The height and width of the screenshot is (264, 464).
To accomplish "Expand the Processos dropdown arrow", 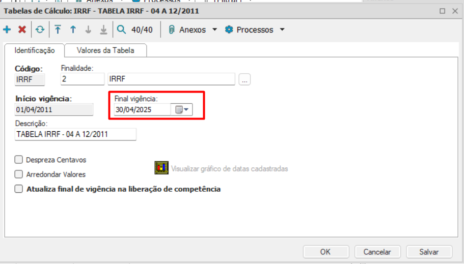I will [282, 30].
